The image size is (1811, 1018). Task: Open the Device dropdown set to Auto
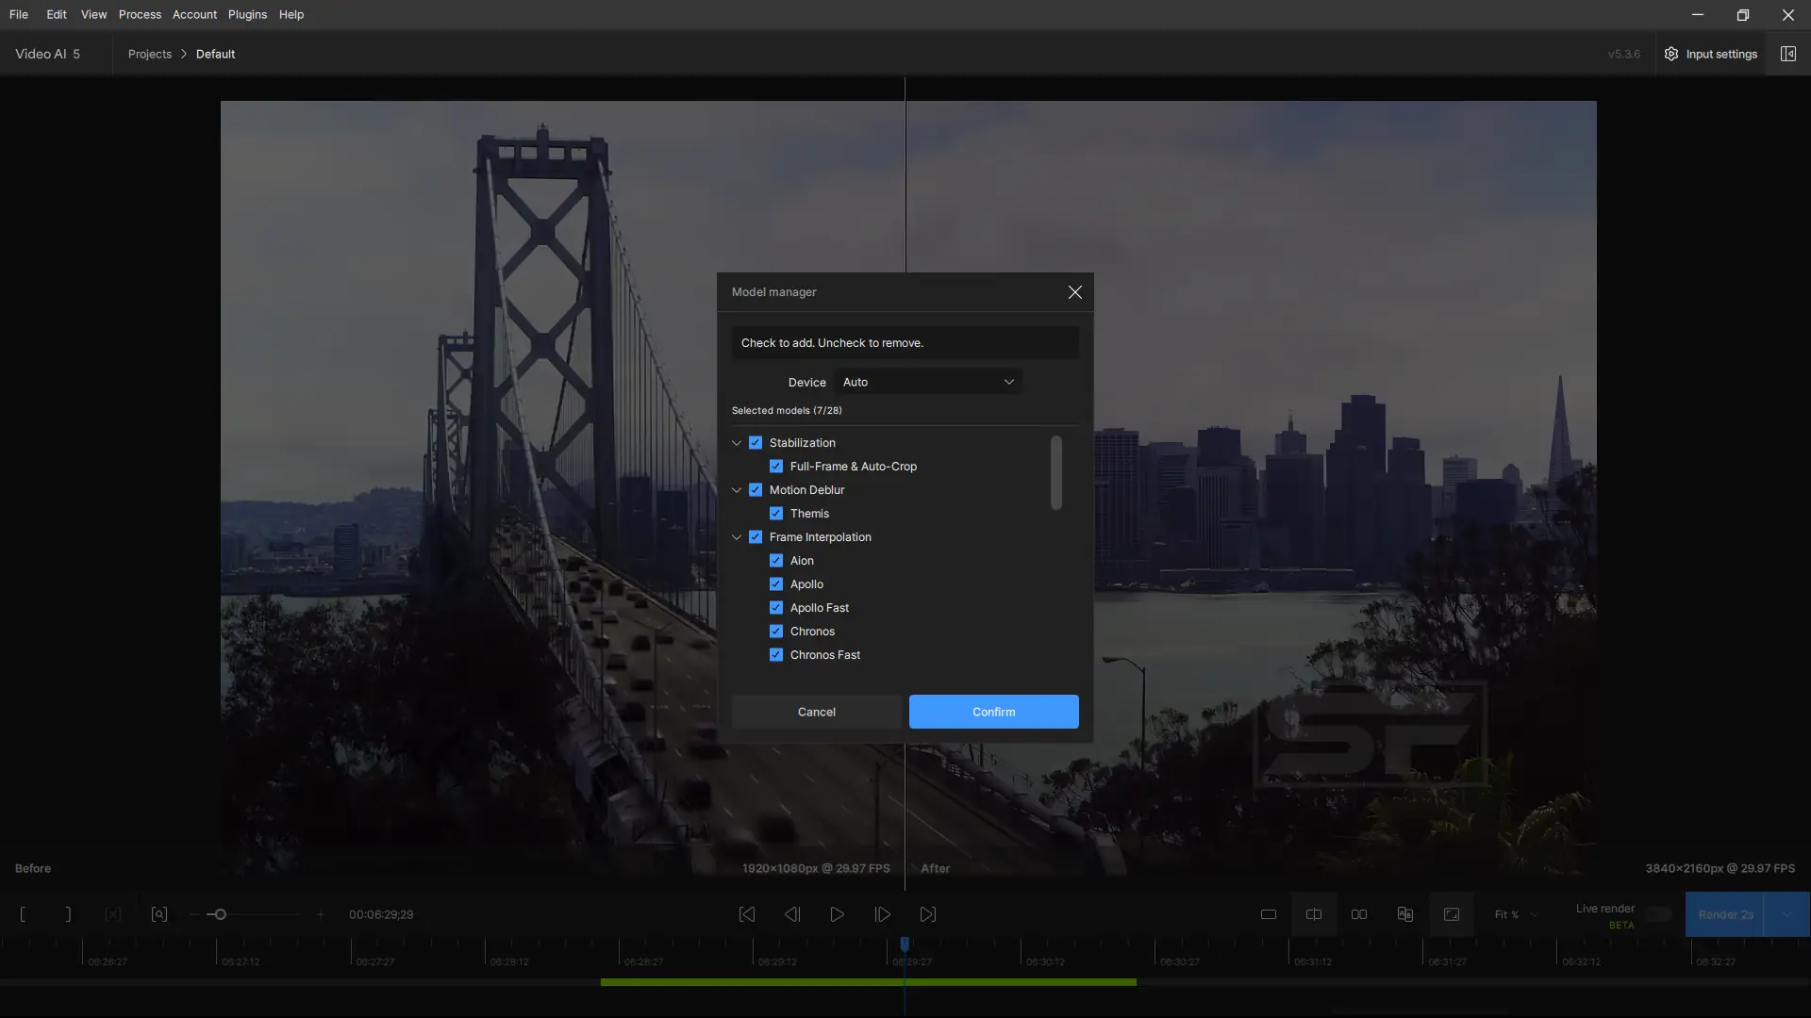click(928, 382)
